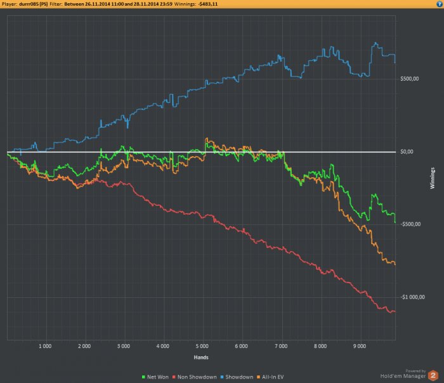Image resolution: width=444 pixels, height=383 pixels.
Task: Toggle the blue Showdown legend square
Action: click(222, 377)
